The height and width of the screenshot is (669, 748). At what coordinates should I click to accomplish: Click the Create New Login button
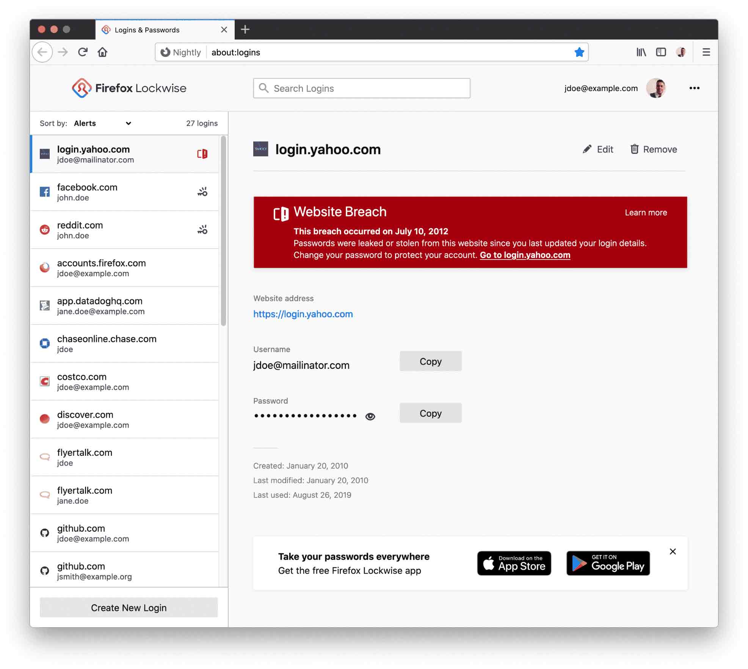tap(129, 608)
